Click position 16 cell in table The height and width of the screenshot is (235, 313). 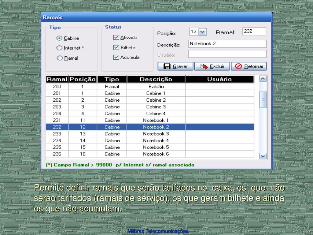tap(83, 154)
